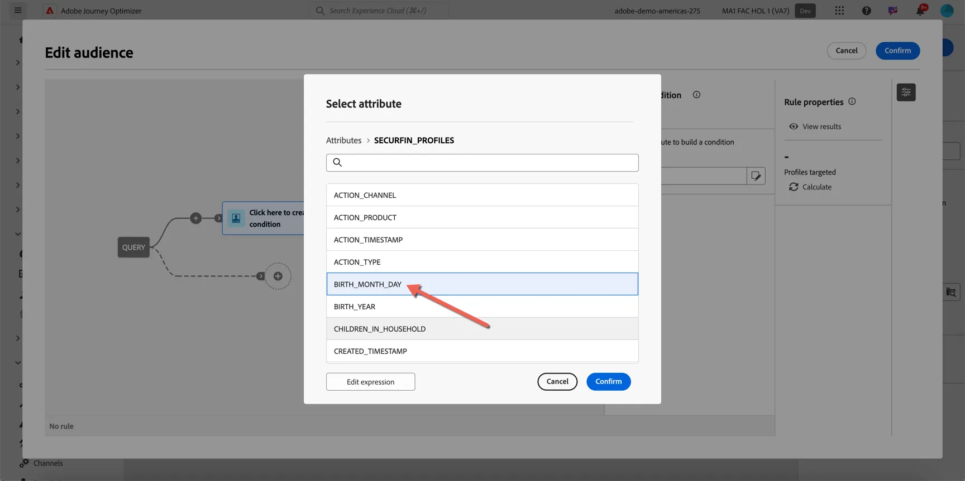Select the ACTION_PRODUCT attribute
The height and width of the screenshot is (481, 965).
coord(482,217)
